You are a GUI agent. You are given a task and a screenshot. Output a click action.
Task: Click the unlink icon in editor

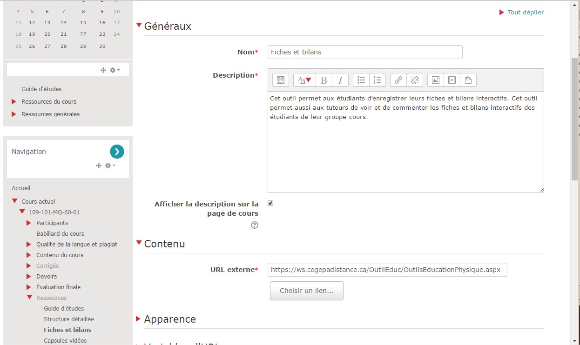coord(414,80)
